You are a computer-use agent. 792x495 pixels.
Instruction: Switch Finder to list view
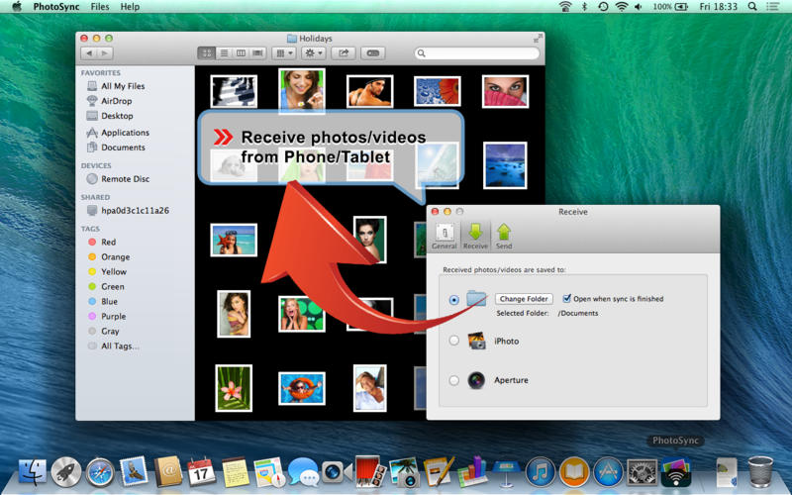click(x=224, y=52)
